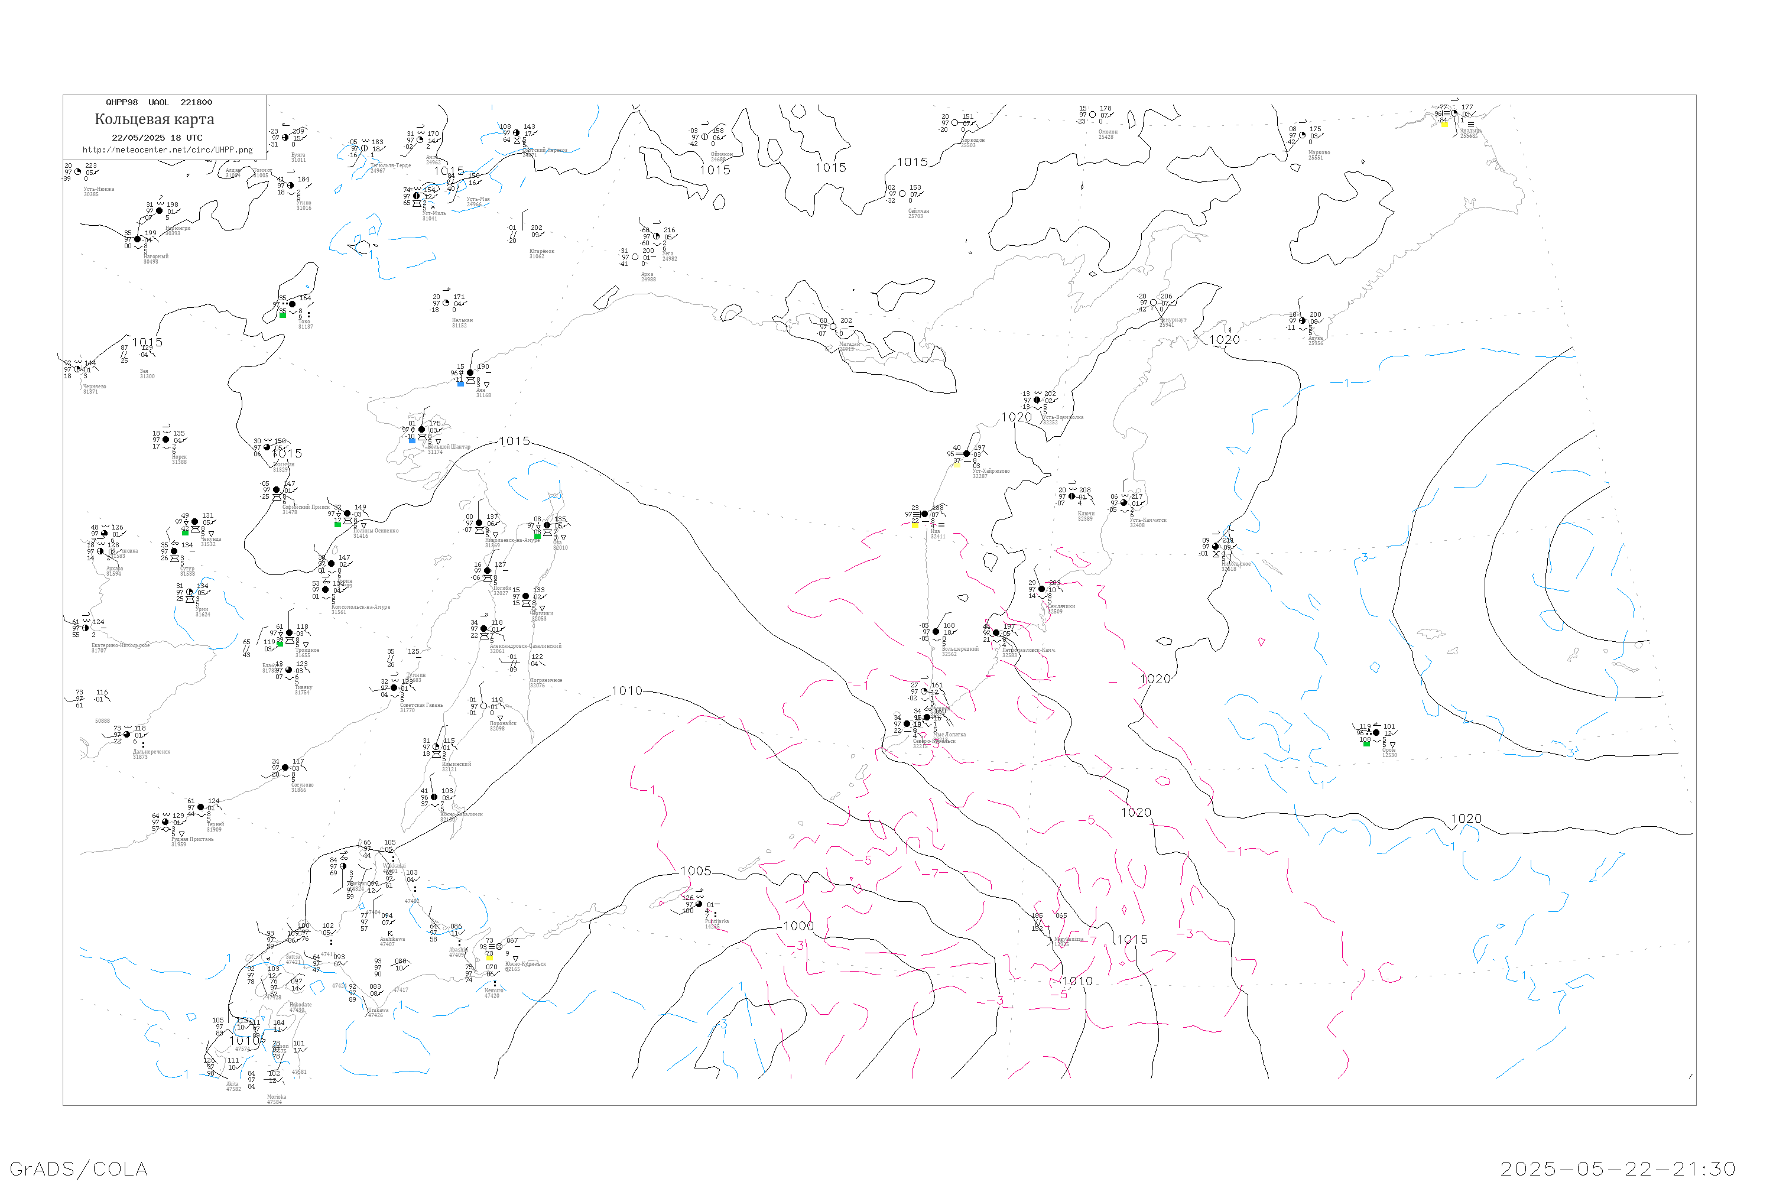Click the Никольское station circle marker
The image size is (1773, 1182).
1215,547
